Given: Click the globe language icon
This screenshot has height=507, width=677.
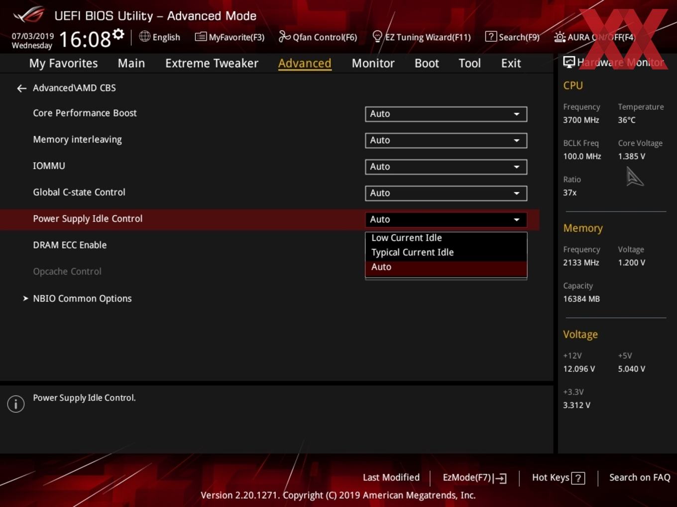Looking at the screenshot, I should click(144, 36).
